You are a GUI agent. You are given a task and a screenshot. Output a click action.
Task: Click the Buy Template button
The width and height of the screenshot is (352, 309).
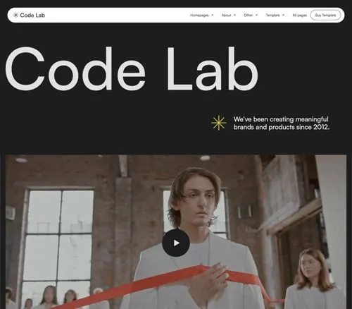[x=325, y=16]
